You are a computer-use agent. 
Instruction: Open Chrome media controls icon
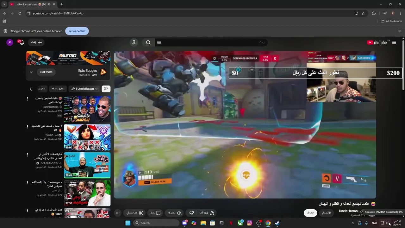point(385,13)
